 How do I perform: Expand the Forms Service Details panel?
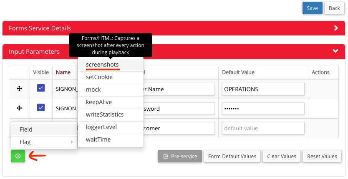pyautogui.click(x=336, y=28)
